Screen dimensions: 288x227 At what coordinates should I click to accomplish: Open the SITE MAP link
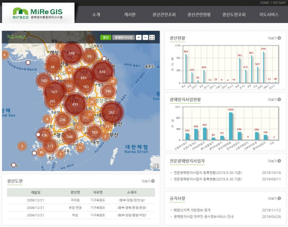279,2
